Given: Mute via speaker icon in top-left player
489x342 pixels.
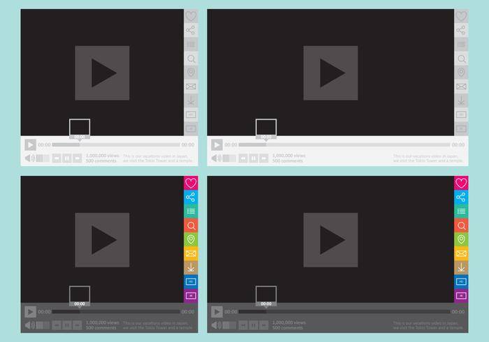Looking at the screenshot, I should pyautogui.click(x=30, y=158).
